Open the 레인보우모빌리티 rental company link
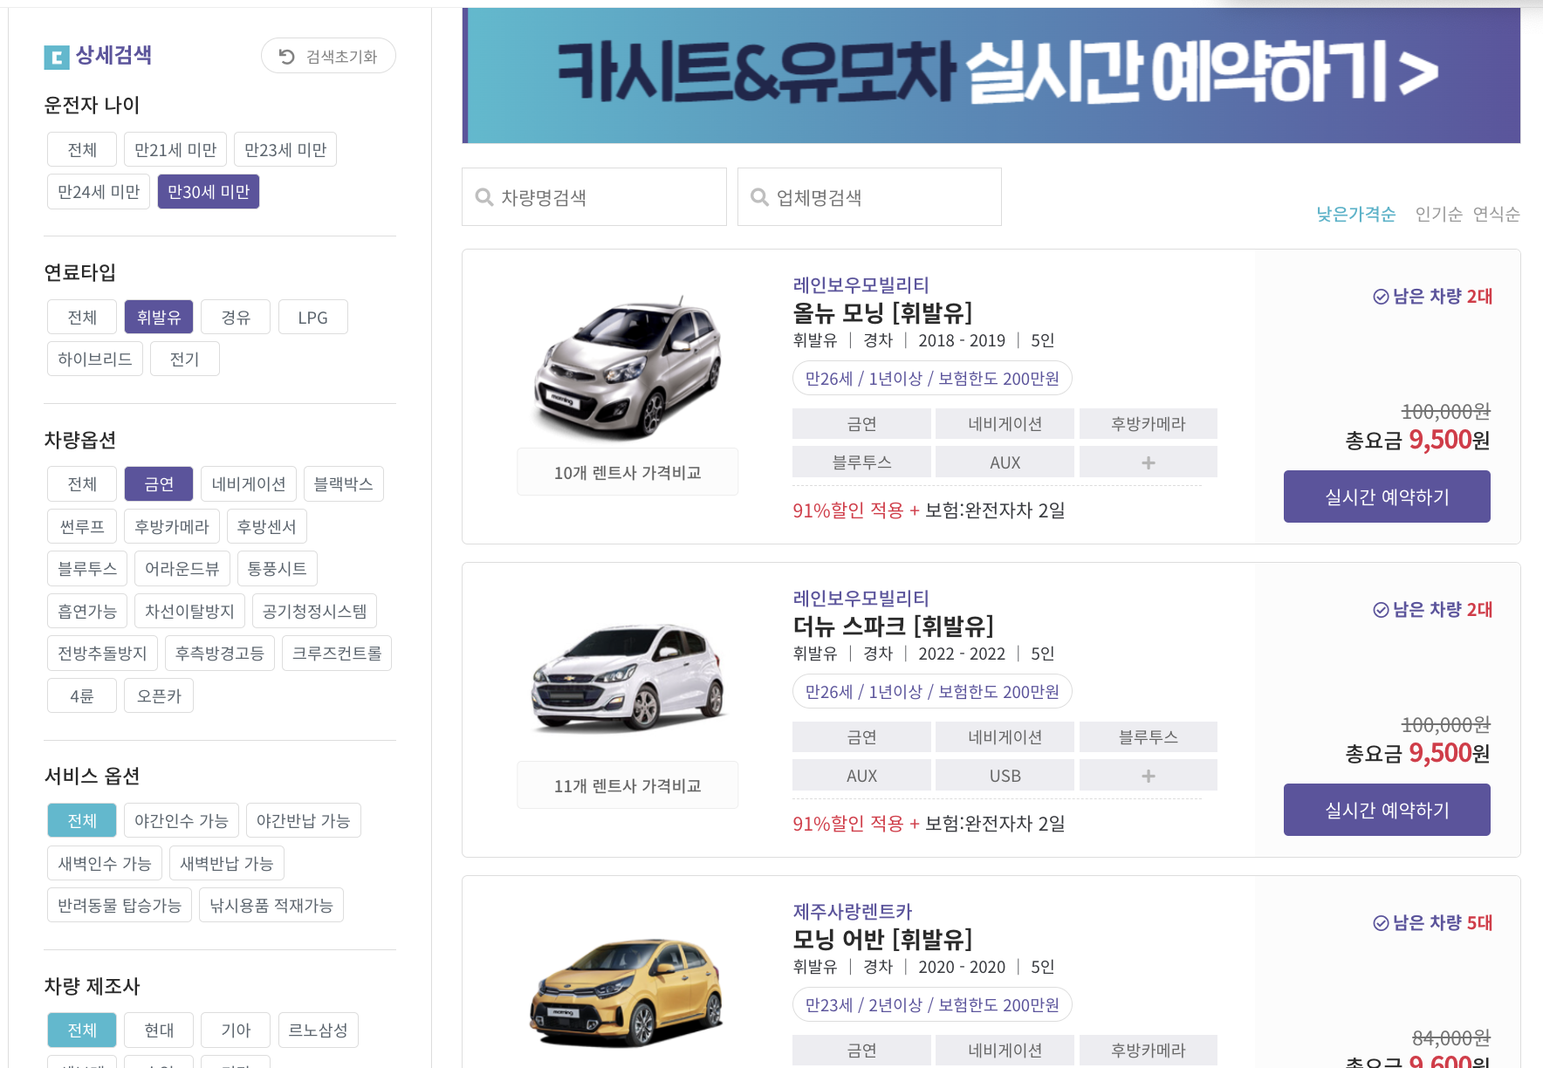 coord(860,284)
